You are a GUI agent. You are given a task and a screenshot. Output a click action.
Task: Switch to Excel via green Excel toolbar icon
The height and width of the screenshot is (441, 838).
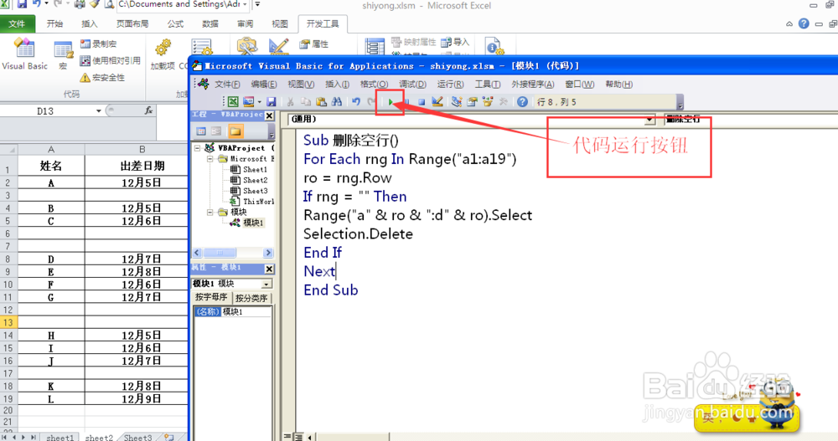click(x=233, y=101)
